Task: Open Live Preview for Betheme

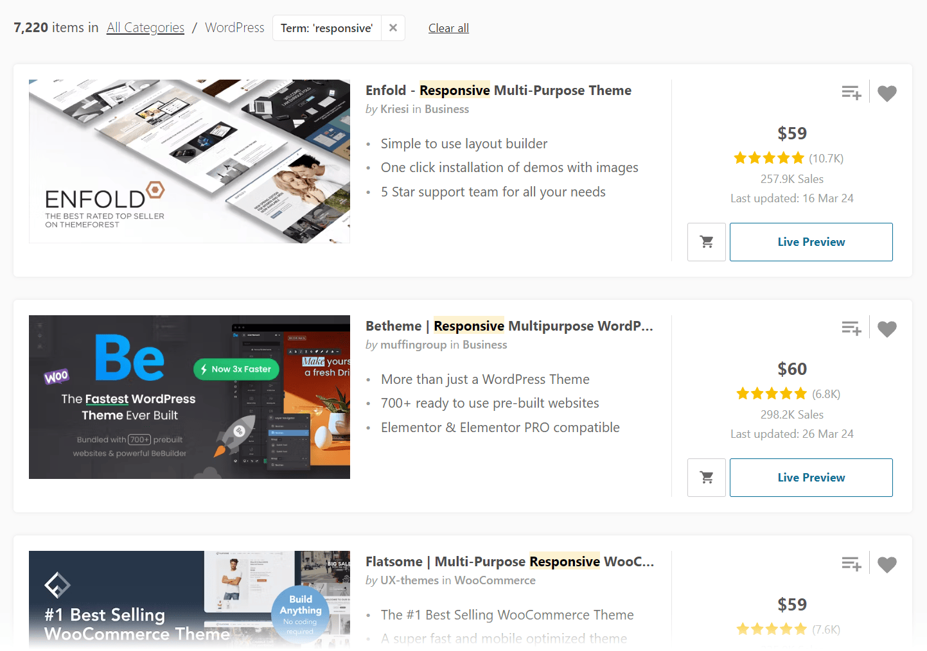Action: pyautogui.click(x=811, y=478)
